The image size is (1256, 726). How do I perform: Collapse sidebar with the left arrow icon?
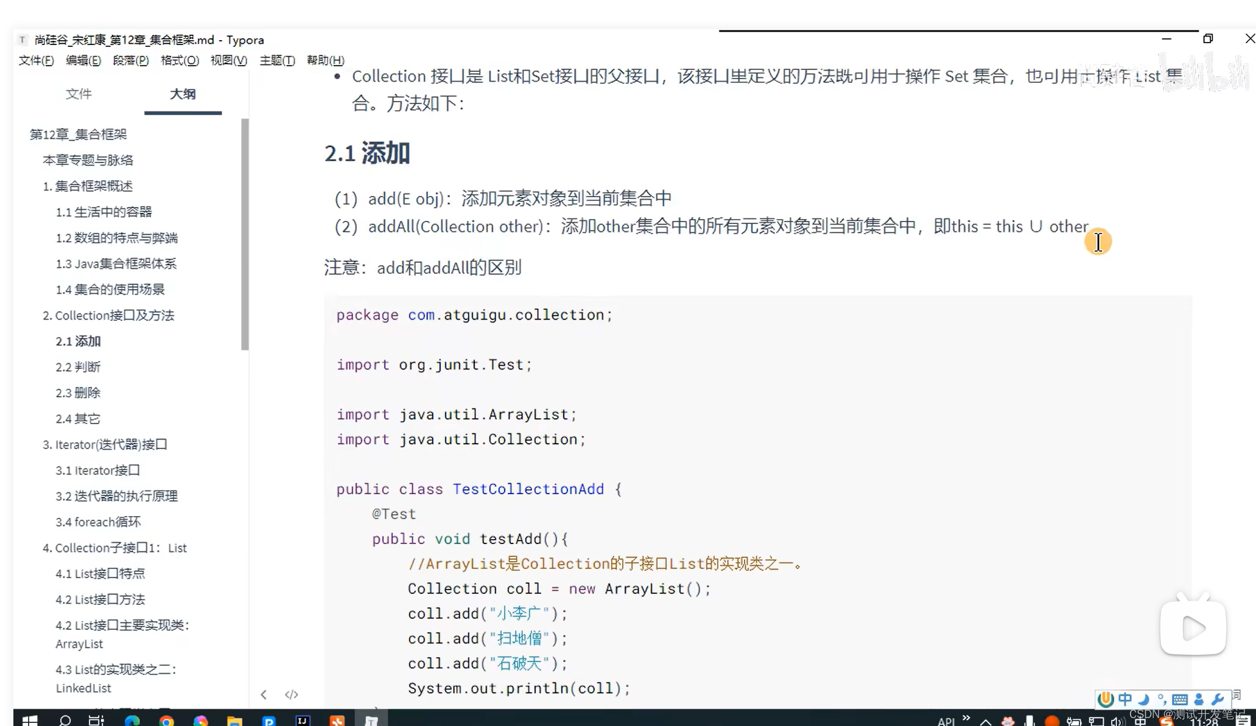pos(264,694)
